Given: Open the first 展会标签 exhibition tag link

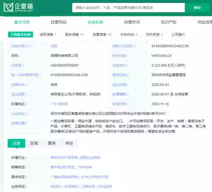Looking at the screenshot, I should [64, 177].
